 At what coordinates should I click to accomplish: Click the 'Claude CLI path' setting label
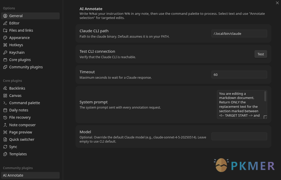(x=94, y=31)
